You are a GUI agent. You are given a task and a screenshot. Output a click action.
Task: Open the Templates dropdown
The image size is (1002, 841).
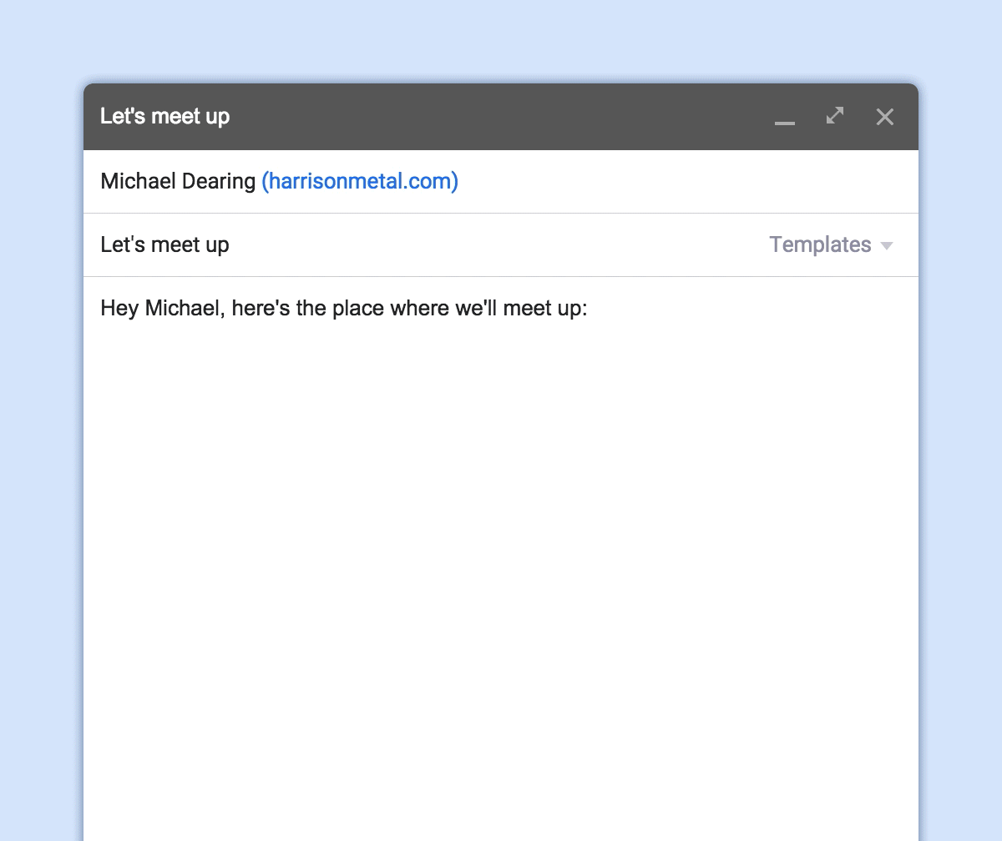(831, 244)
